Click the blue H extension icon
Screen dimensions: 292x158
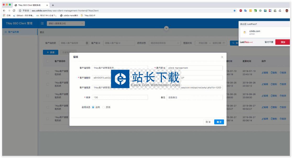[x=265, y=11]
